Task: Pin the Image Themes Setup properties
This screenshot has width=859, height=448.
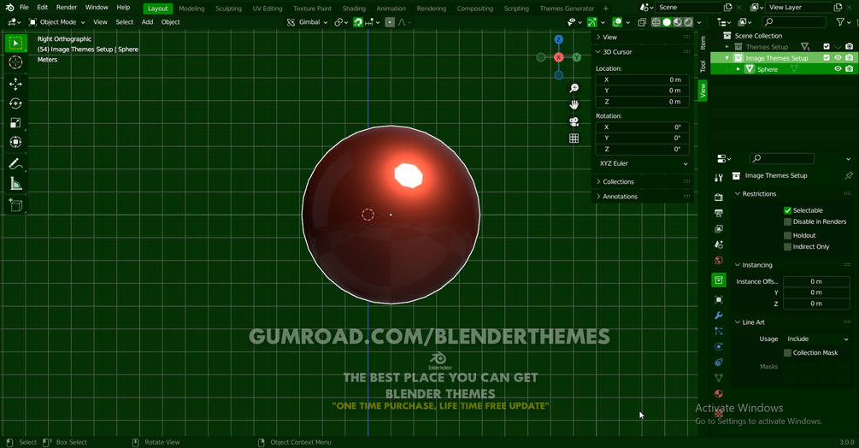Action: click(849, 176)
